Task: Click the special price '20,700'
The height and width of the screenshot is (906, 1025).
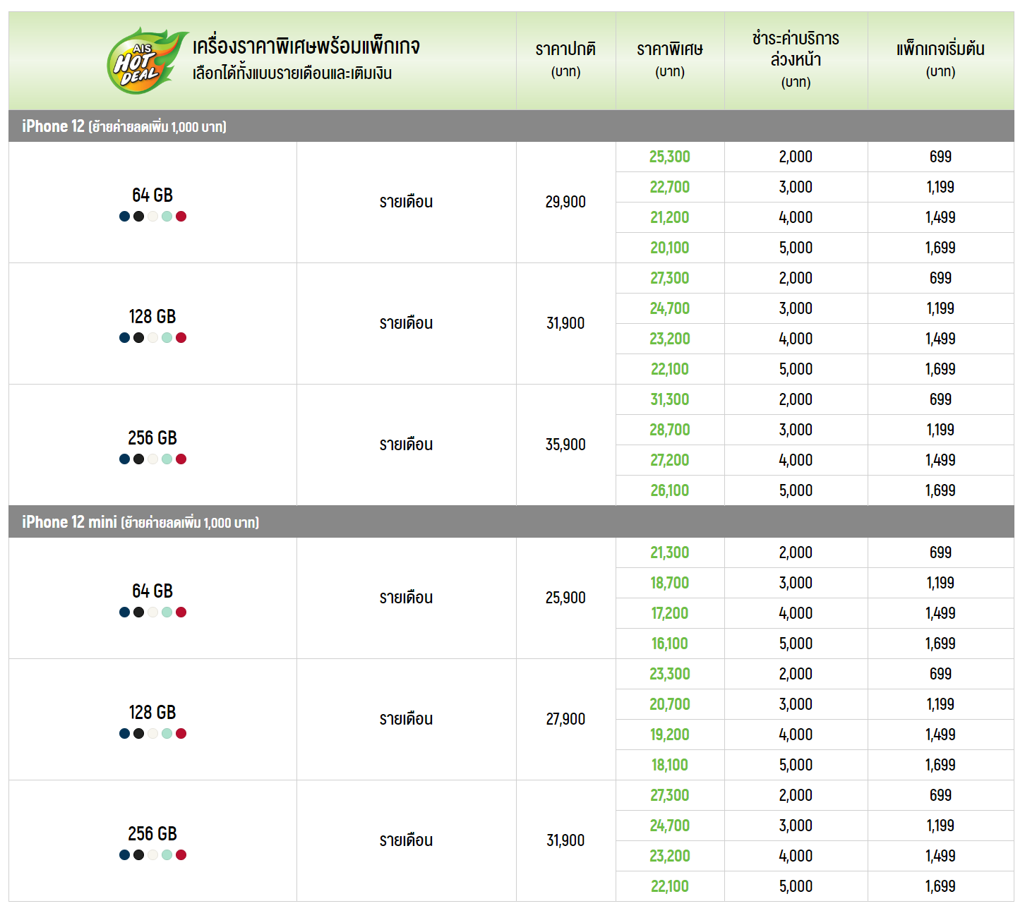Action: [670, 704]
